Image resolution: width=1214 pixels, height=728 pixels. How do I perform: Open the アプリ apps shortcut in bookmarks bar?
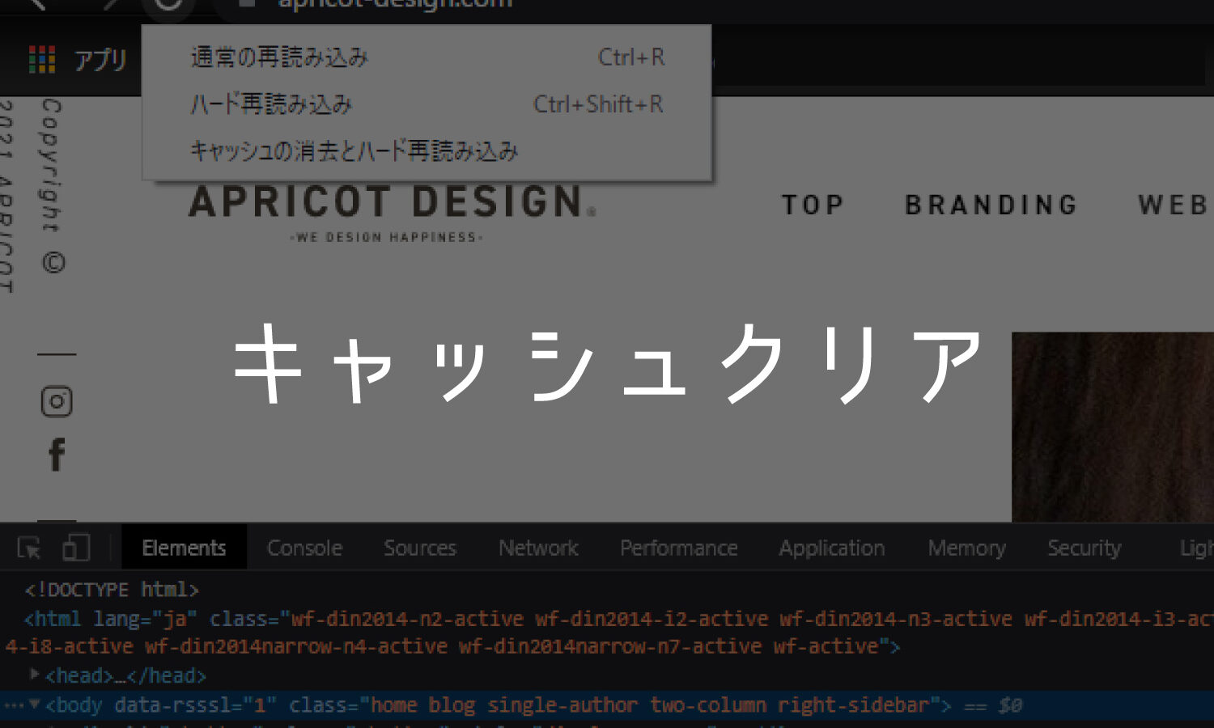tap(78, 60)
